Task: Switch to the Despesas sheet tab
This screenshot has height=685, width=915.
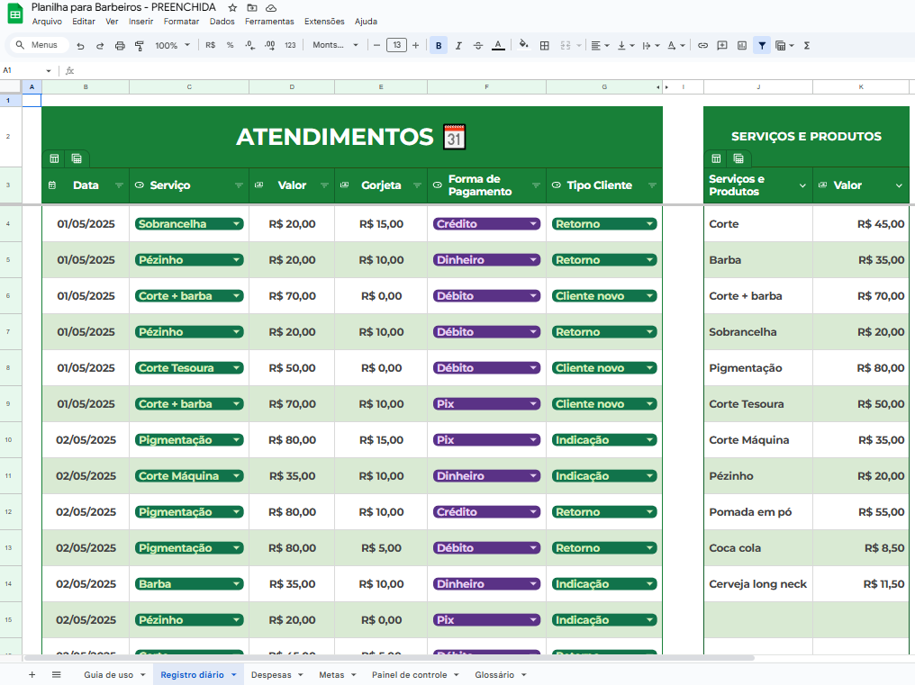Action: click(x=271, y=674)
